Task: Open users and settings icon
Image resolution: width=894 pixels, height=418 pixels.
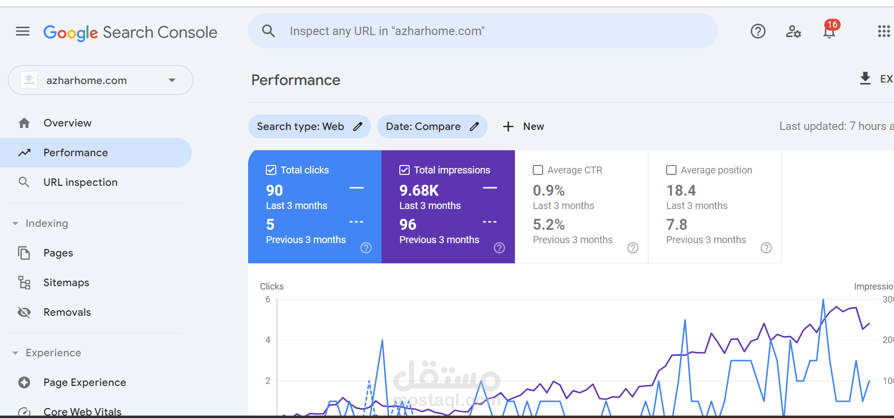Action: click(x=793, y=32)
